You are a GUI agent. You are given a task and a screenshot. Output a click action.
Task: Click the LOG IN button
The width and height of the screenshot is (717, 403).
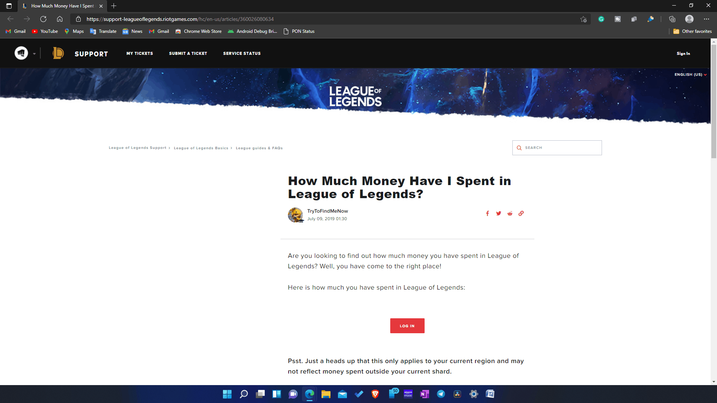coord(407,326)
